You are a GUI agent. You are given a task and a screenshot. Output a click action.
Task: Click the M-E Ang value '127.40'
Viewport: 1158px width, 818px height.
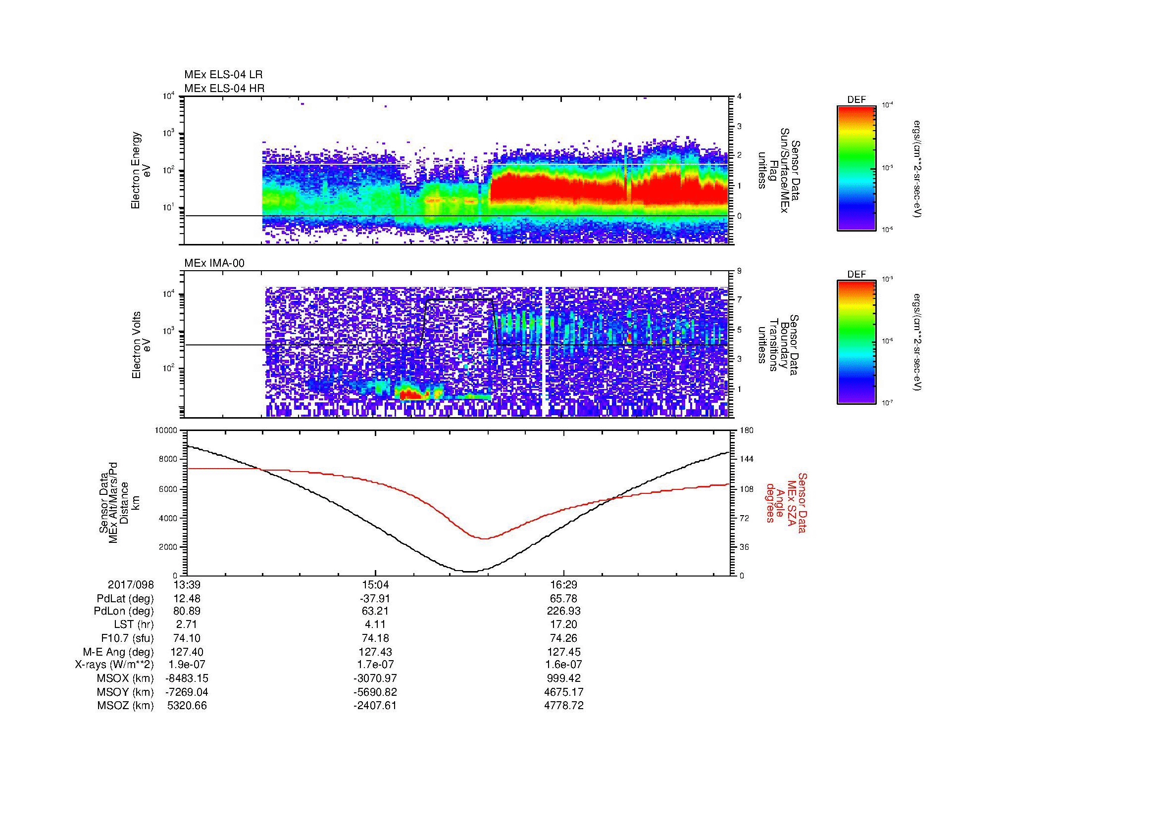pyautogui.click(x=187, y=652)
